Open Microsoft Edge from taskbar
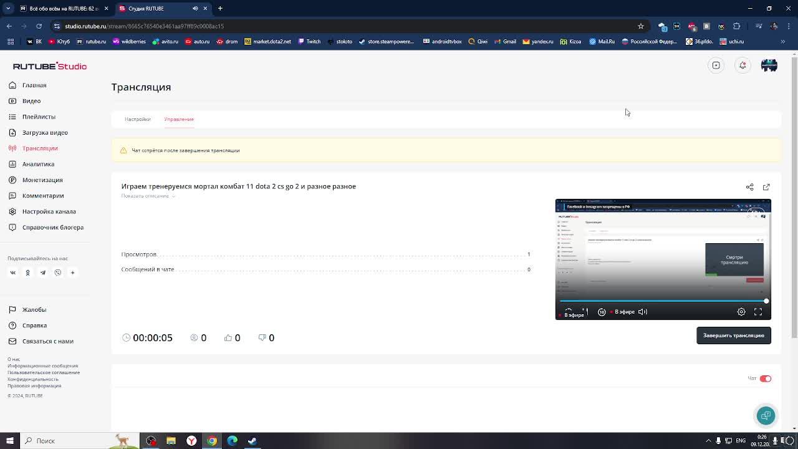Screen dimensions: 798x449 coord(232,441)
